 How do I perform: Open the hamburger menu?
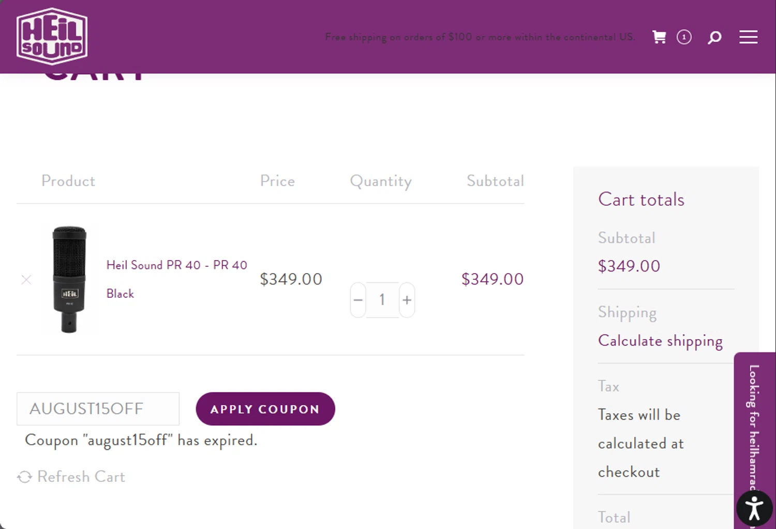[x=748, y=37]
